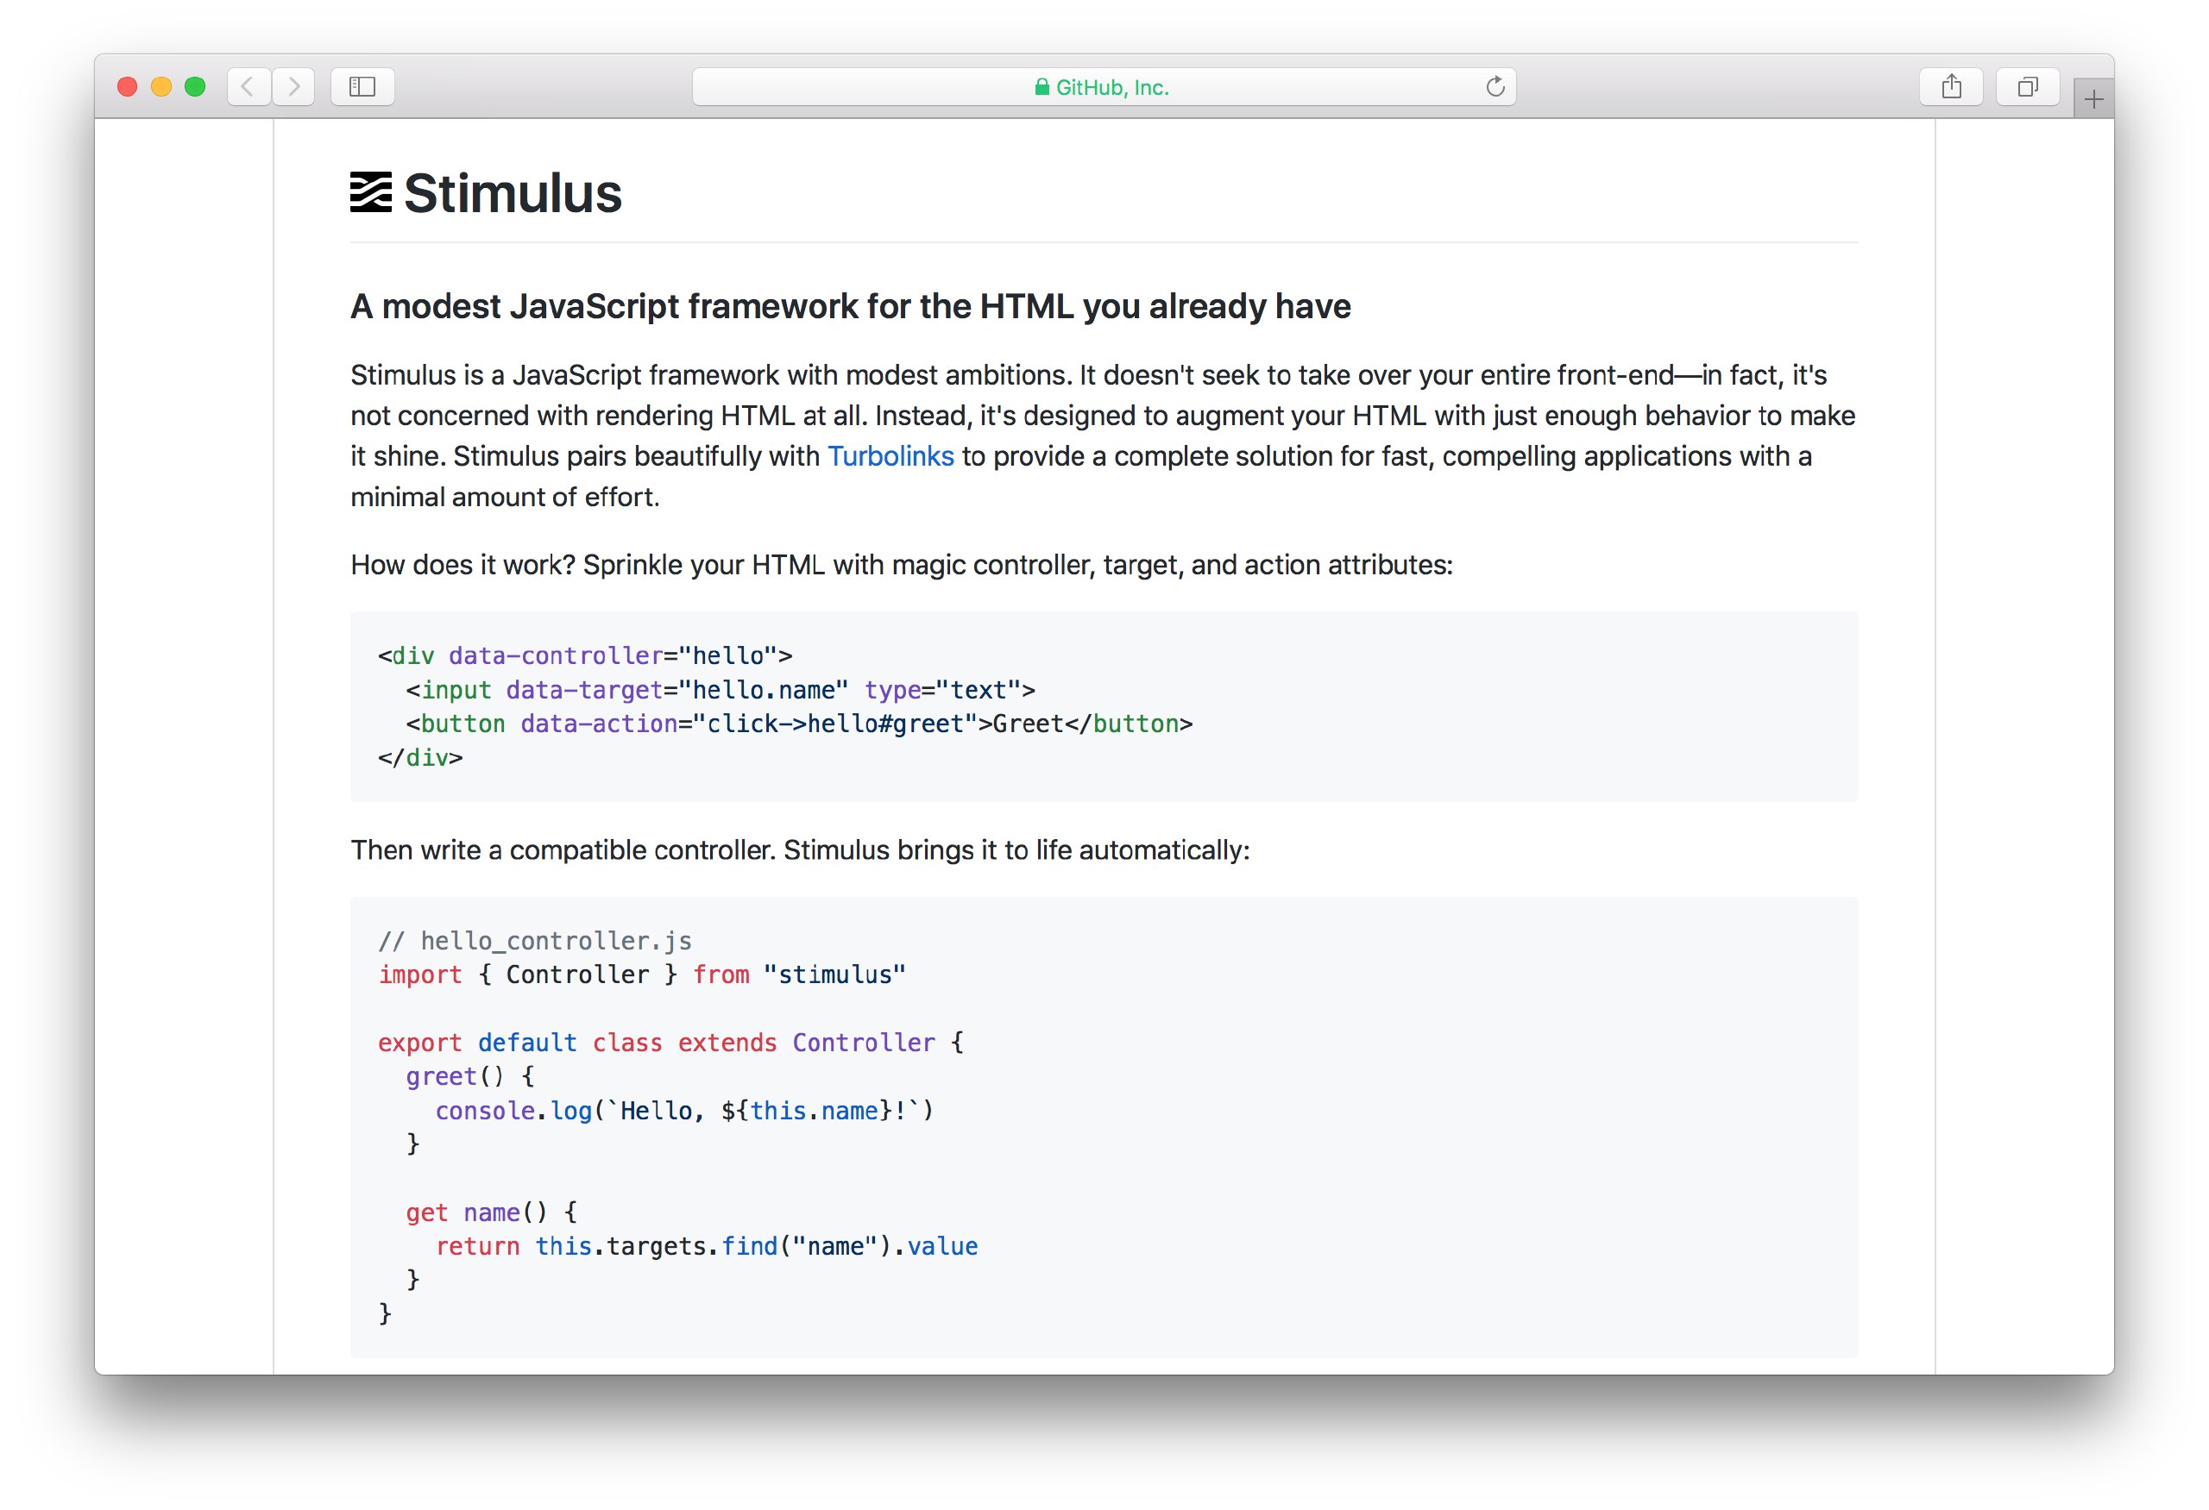Click the 'minimal amount of effort.' text
Image resolution: width=2209 pixels, height=1510 pixels.
click(x=505, y=497)
